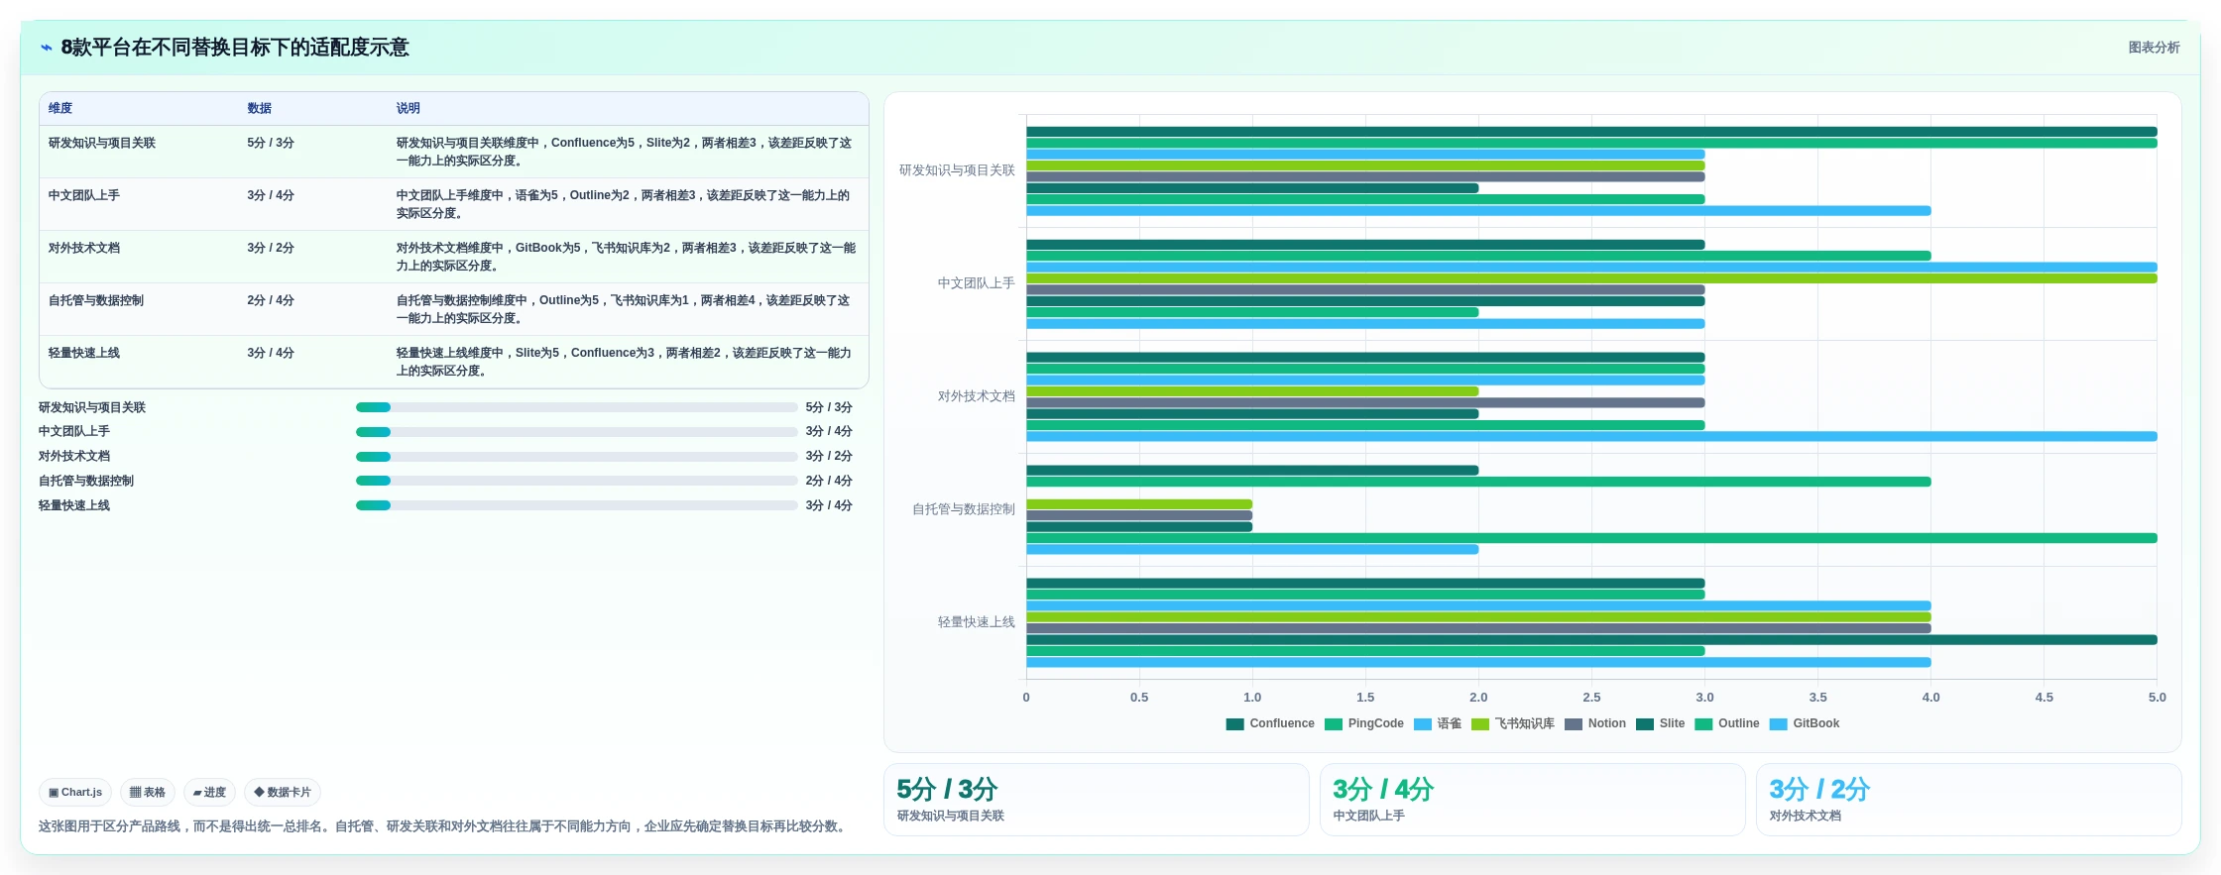Toggle the 语雀 legend item

coord(1438,724)
